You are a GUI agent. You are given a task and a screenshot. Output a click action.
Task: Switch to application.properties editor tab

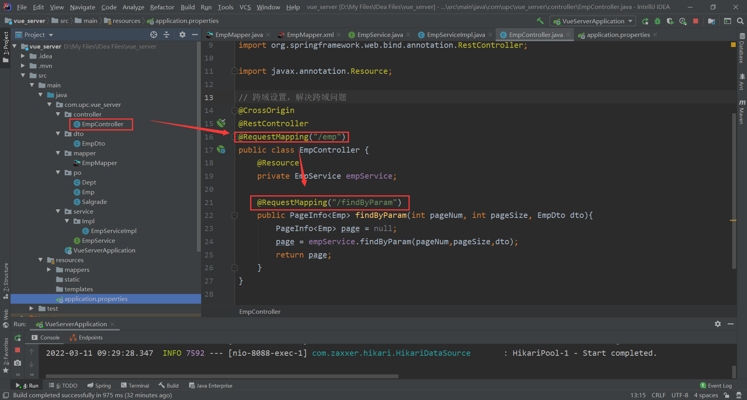pyautogui.click(x=618, y=35)
